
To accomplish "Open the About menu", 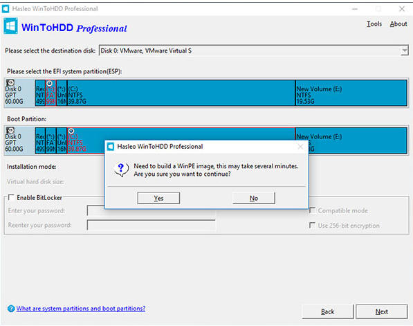I will (398, 24).
